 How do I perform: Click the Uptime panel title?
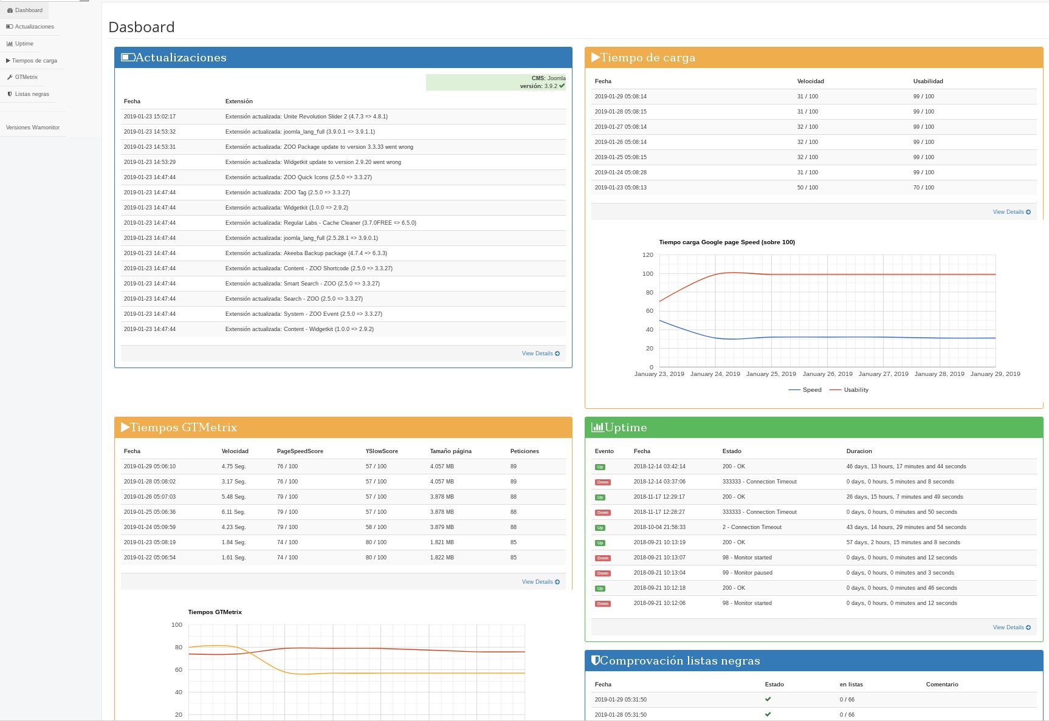pyautogui.click(x=626, y=428)
